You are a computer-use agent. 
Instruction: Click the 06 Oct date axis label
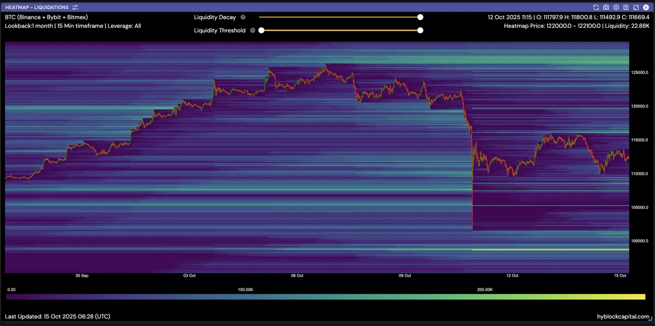(x=297, y=276)
